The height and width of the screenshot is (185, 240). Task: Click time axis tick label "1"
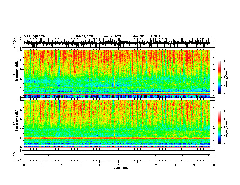point(43,165)
